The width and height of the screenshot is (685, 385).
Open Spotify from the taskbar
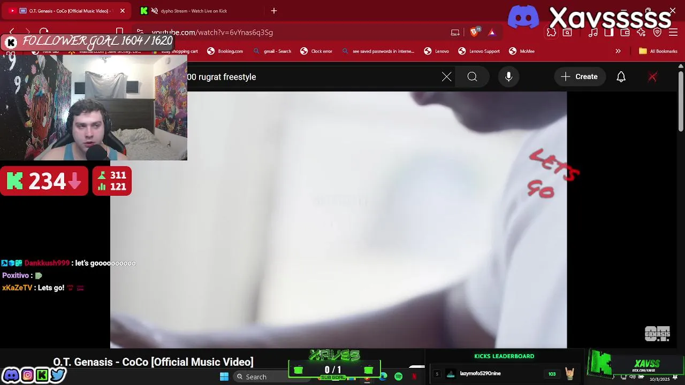click(399, 377)
